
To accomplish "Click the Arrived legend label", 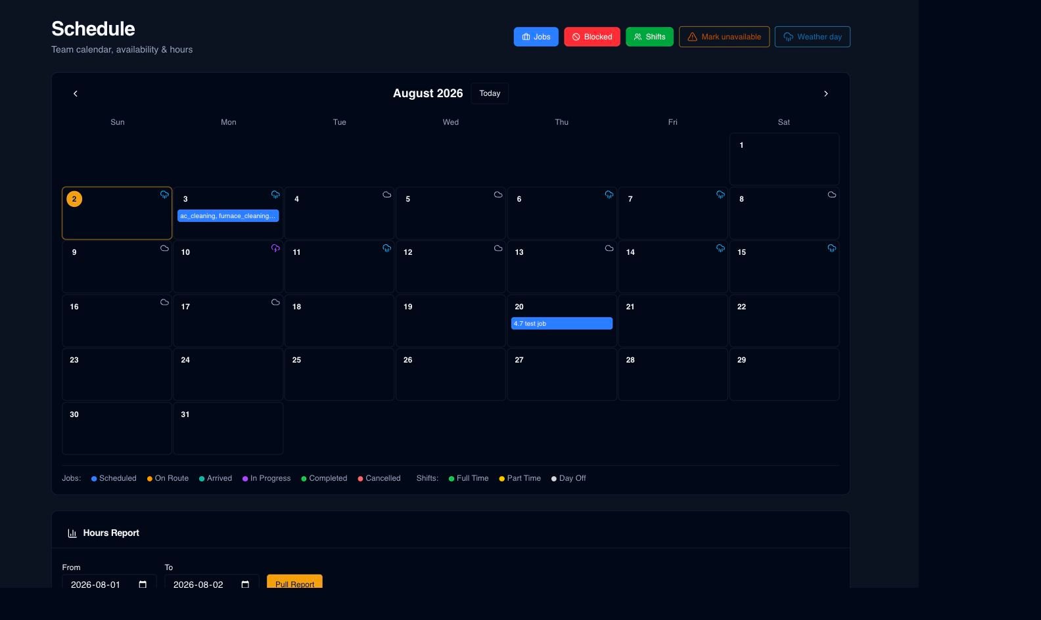I will coord(220,478).
